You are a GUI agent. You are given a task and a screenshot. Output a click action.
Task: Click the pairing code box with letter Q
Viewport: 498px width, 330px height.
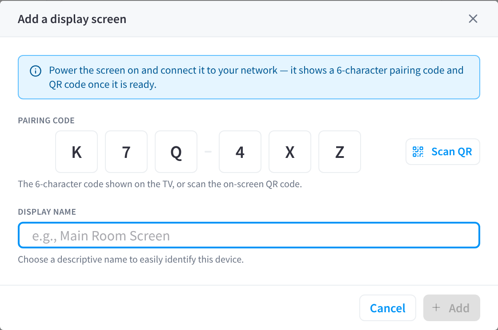pyautogui.click(x=176, y=152)
